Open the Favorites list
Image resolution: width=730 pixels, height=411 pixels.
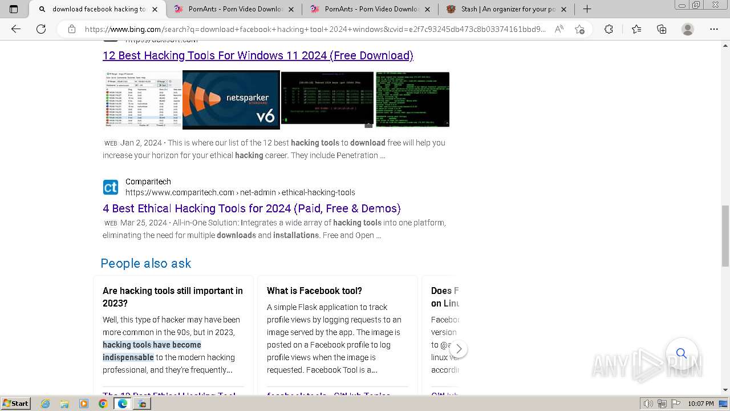click(636, 29)
